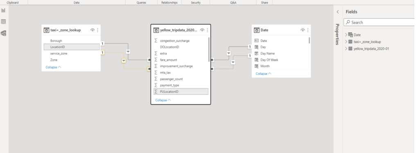The height and width of the screenshot is (153, 419).
Task: Click the yellow_tripdata table scrollbar
Action: point(209,49)
